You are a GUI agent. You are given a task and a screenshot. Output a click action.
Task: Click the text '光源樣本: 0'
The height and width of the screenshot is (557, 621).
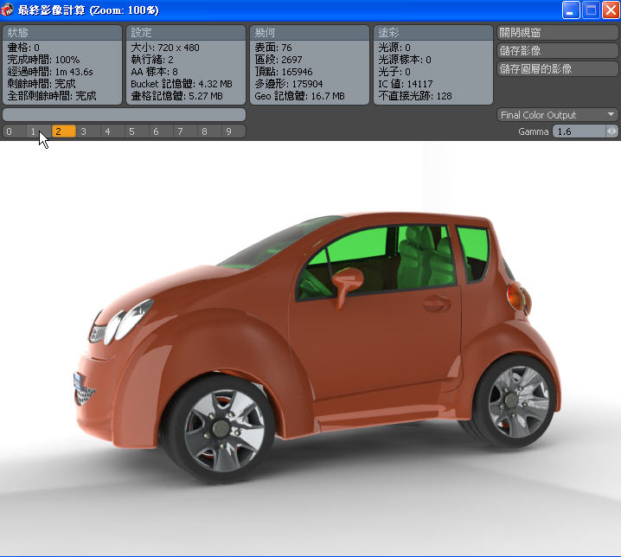(x=405, y=60)
